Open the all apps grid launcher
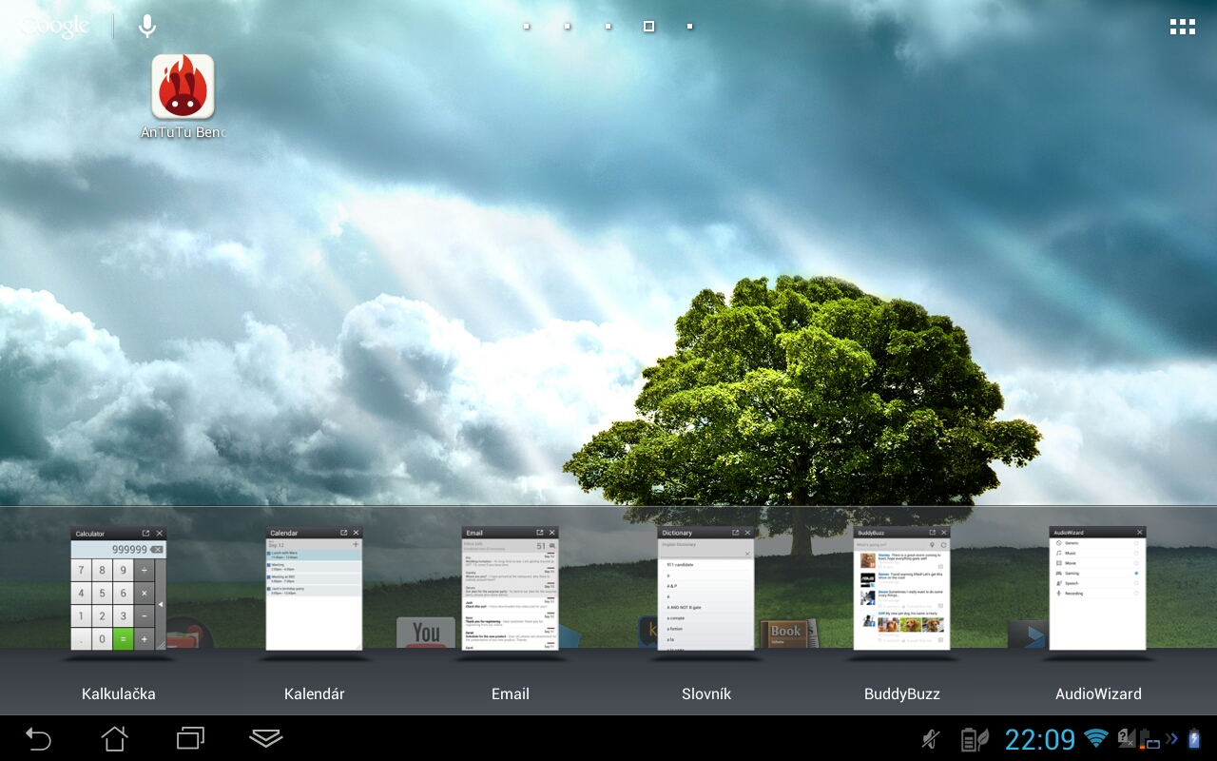This screenshot has width=1217, height=761. click(1182, 26)
